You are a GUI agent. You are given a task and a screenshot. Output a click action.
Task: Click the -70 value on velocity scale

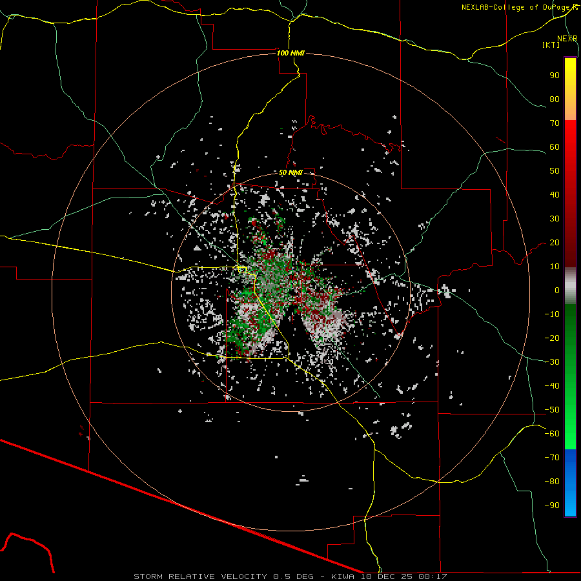pos(552,458)
